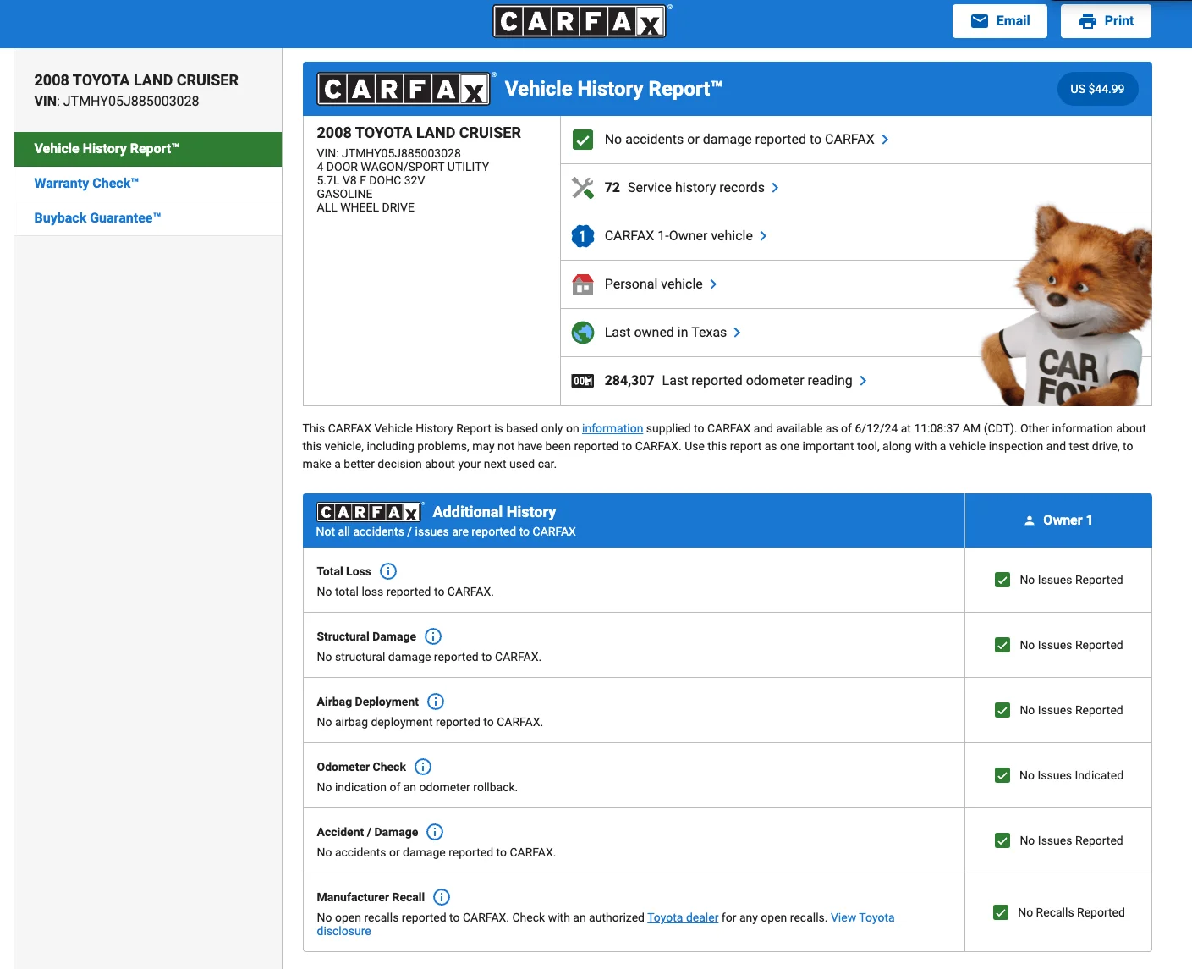
Task: Click the Owner 1 person icon
Action: 1030,520
